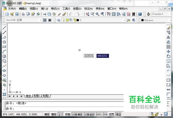Toggle 极轴 polar tracking
Viewport: 173px width, 118px height.
click(68, 114)
